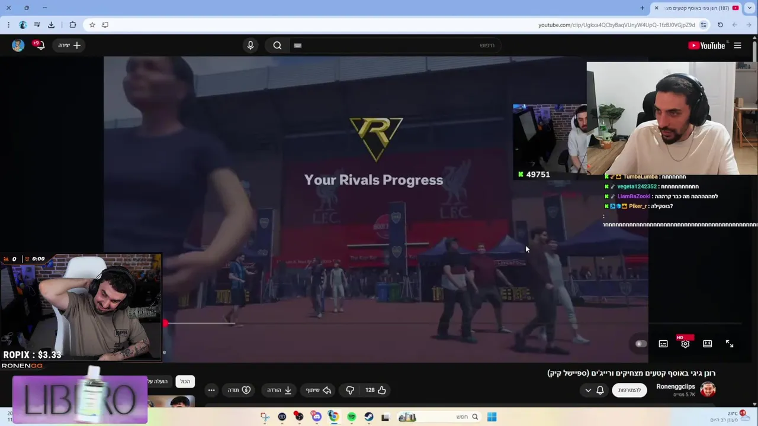Bookmark this page with star icon
Image resolution: width=758 pixels, height=426 pixels.
[x=92, y=25]
